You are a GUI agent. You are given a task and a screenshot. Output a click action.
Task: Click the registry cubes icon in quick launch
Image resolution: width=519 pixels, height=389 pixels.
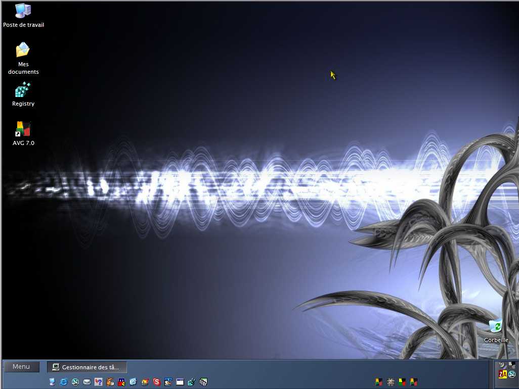191,382
